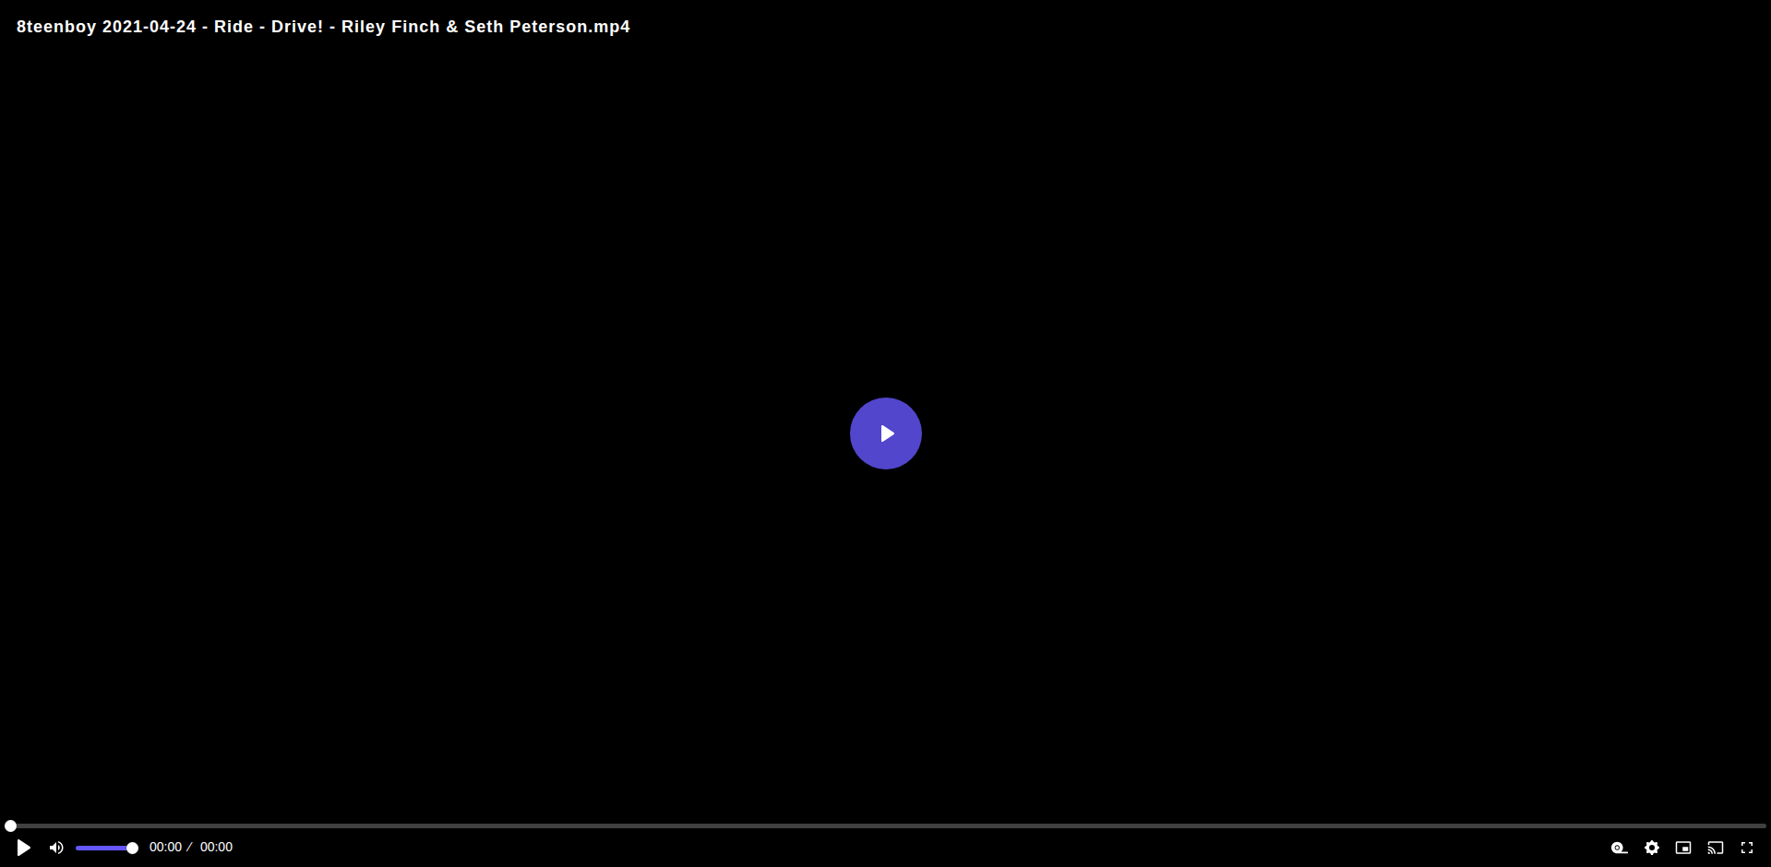The width and height of the screenshot is (1771, 867).
Task: Enable picture-in-picture mode
Action: click(1683, 848)
